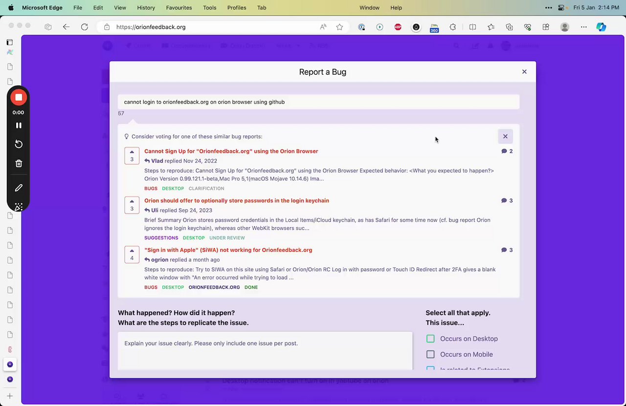
Task: Click the DONE tag
Action: 251,287
